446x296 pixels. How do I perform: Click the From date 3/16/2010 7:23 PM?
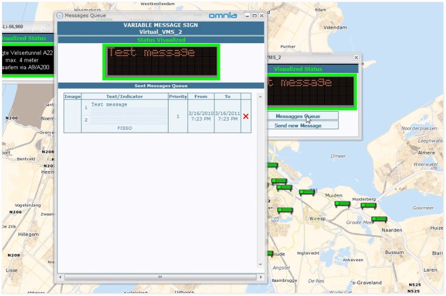pos(201,116)
